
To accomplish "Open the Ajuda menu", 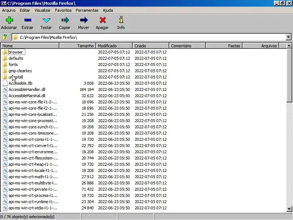I will (x=108, y=10).
